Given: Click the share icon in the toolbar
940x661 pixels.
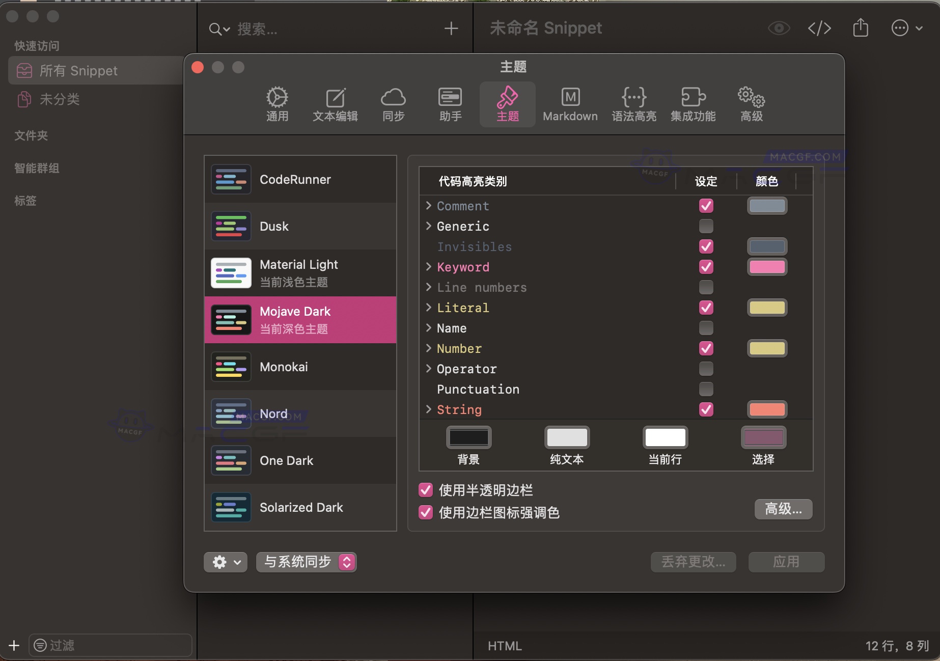Looking at the screenshot, I should (860, 28).
